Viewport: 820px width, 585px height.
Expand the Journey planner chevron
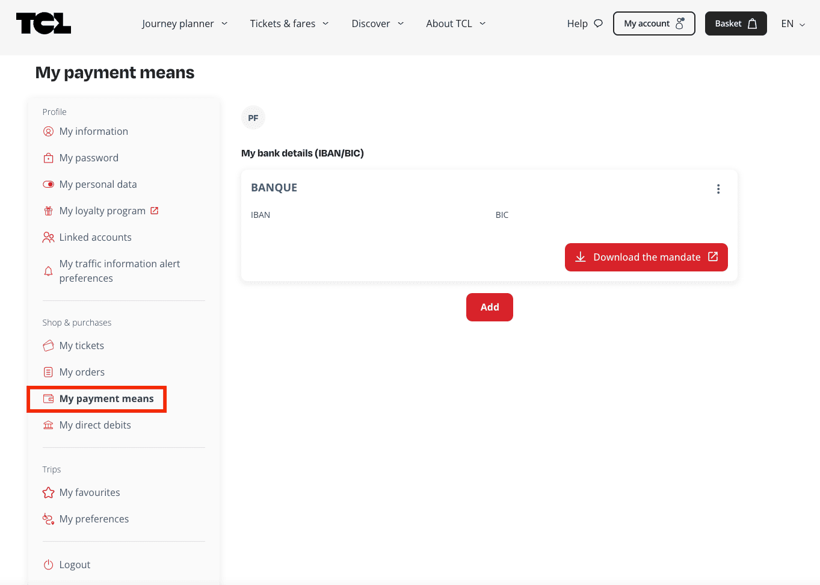tap(224, 23)
